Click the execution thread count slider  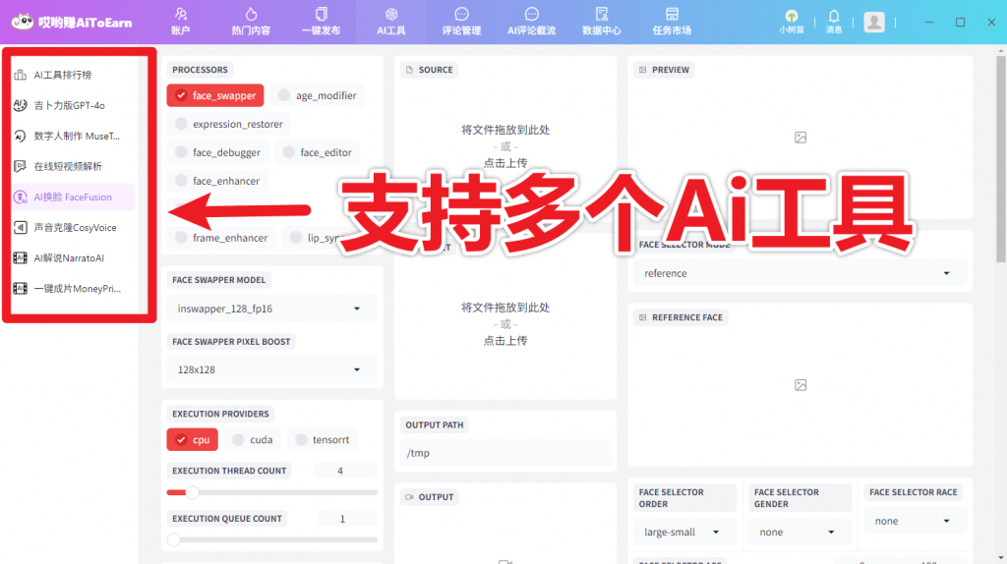271,492
